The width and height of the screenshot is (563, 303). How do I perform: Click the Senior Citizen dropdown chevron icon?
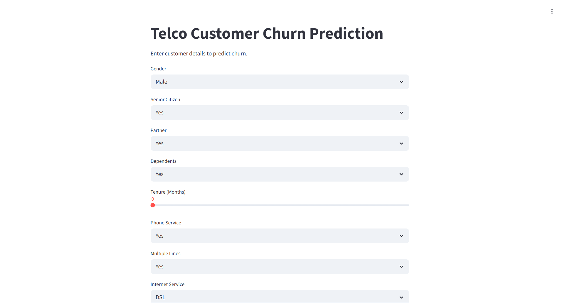click(401, 113)
